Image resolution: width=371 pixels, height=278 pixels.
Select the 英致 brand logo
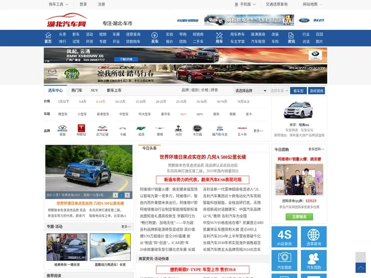click(62, 128)
